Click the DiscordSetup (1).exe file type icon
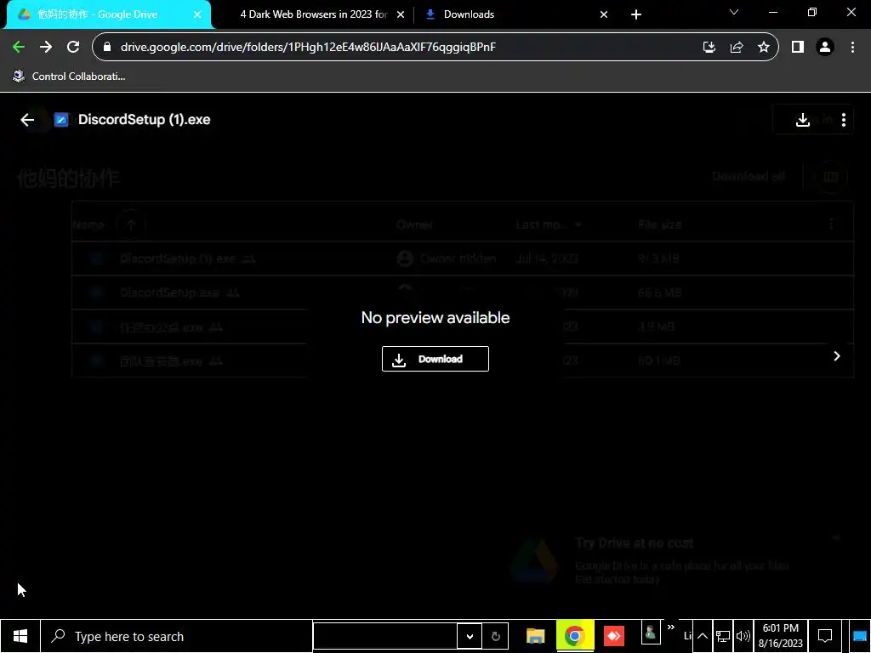The image size is (871, 653). [x=61, y=119]
